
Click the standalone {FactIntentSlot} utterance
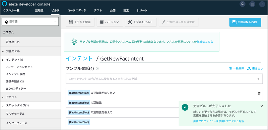coord(79,122)
